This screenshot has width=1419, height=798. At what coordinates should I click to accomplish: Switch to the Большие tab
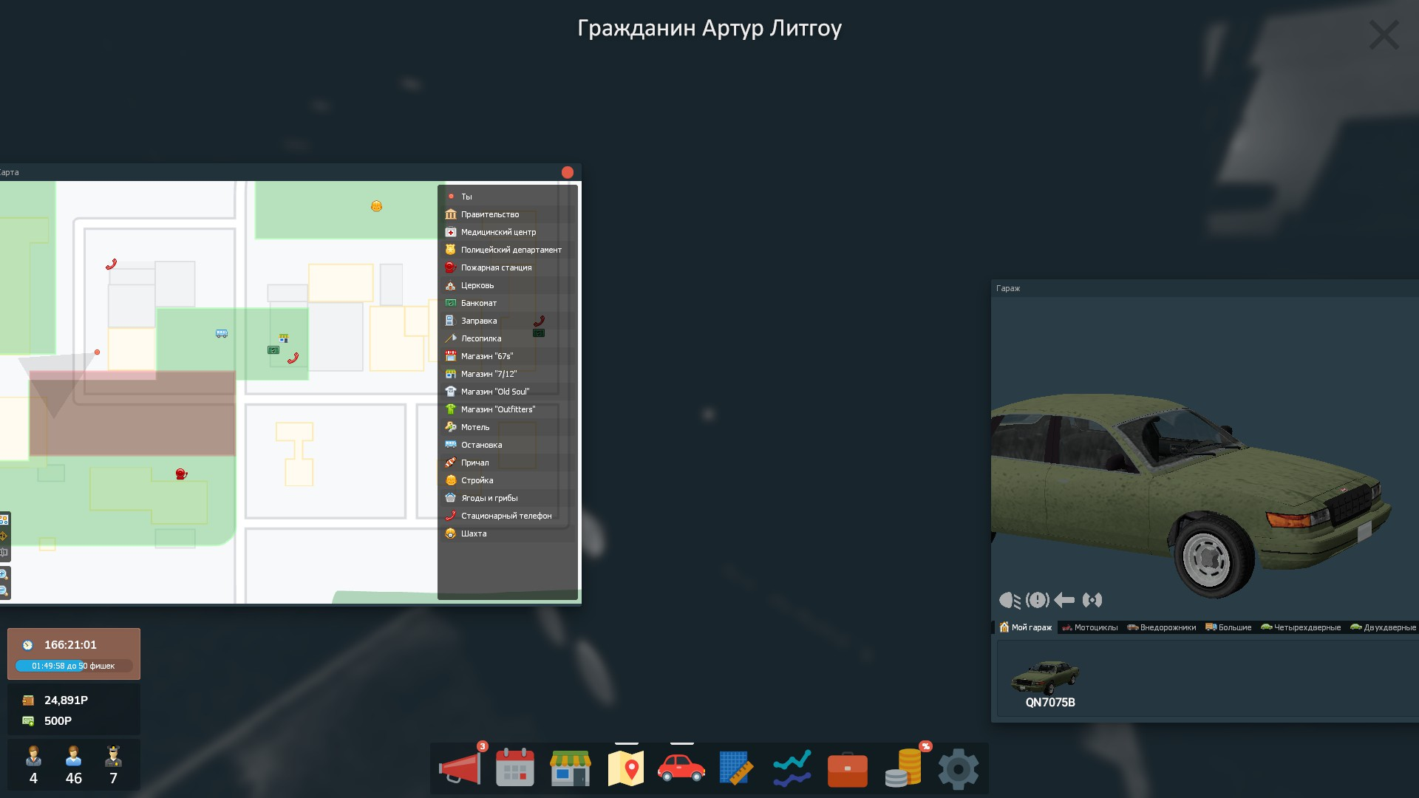1228,627
